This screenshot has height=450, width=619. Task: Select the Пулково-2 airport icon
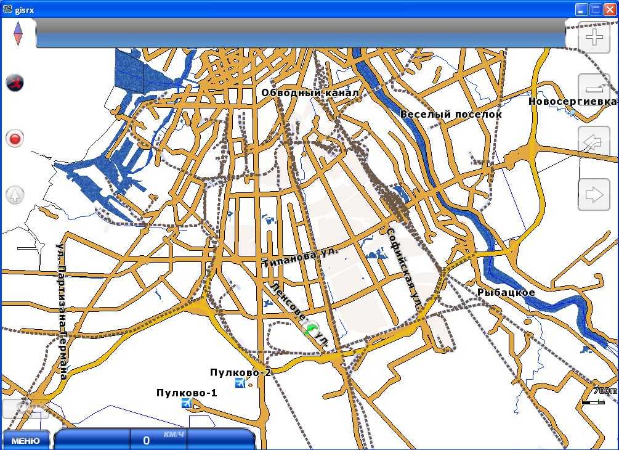coord(240,383)
